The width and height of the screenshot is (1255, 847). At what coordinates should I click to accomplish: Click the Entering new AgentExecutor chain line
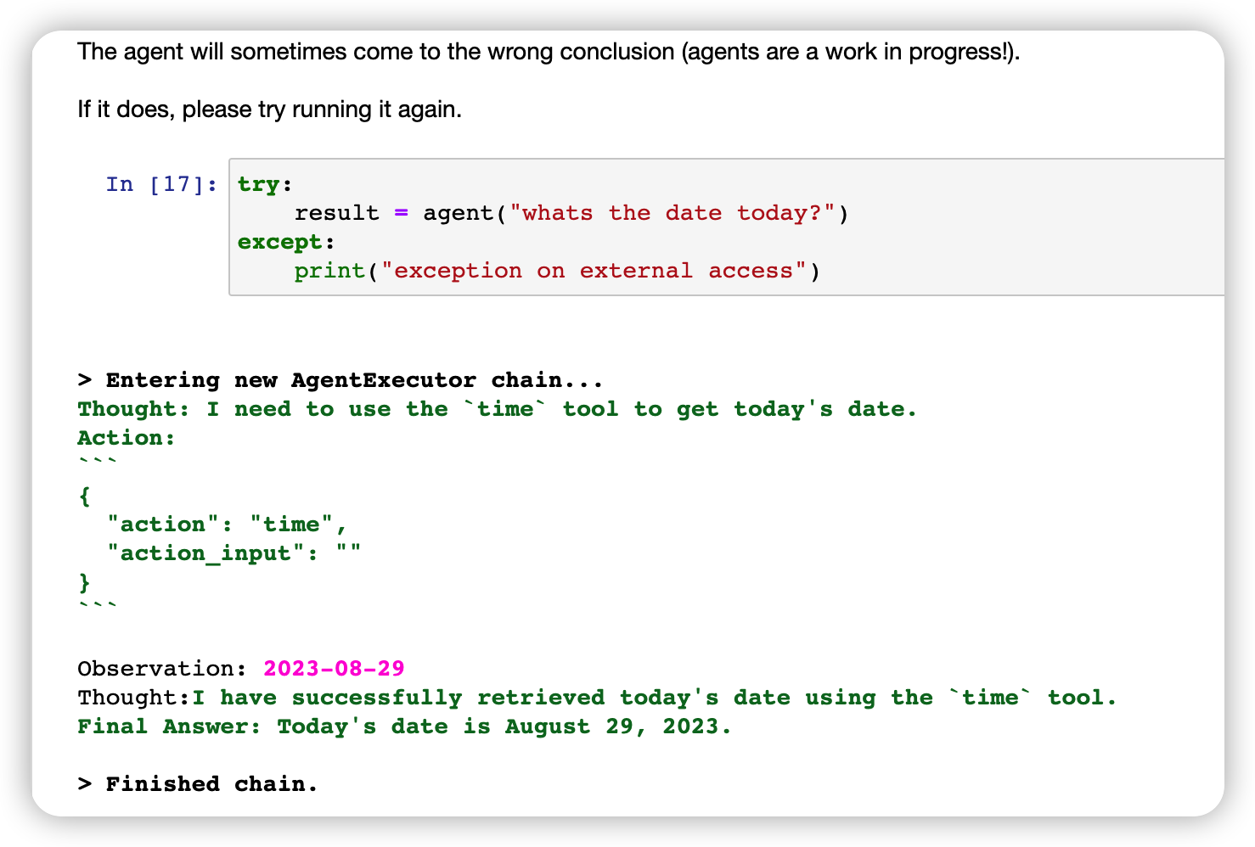340,380
